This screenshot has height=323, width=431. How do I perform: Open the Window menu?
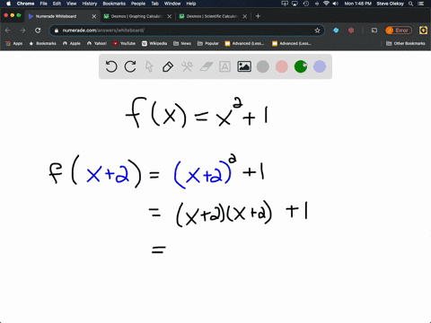172,4
